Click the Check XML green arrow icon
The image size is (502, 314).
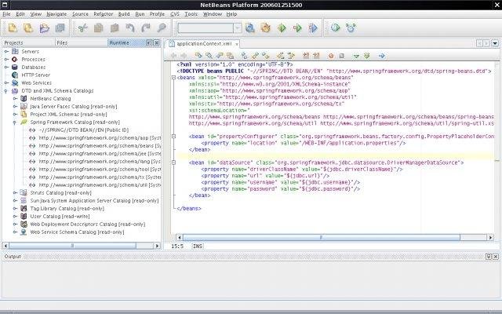[356, 56]
